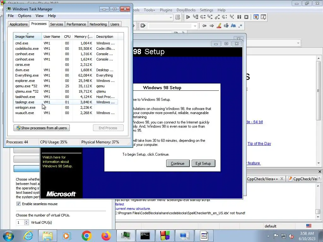Click the Command Prompt taskbar icon
This screenshot has height=242, width=323.
click(x=145, y=236)
